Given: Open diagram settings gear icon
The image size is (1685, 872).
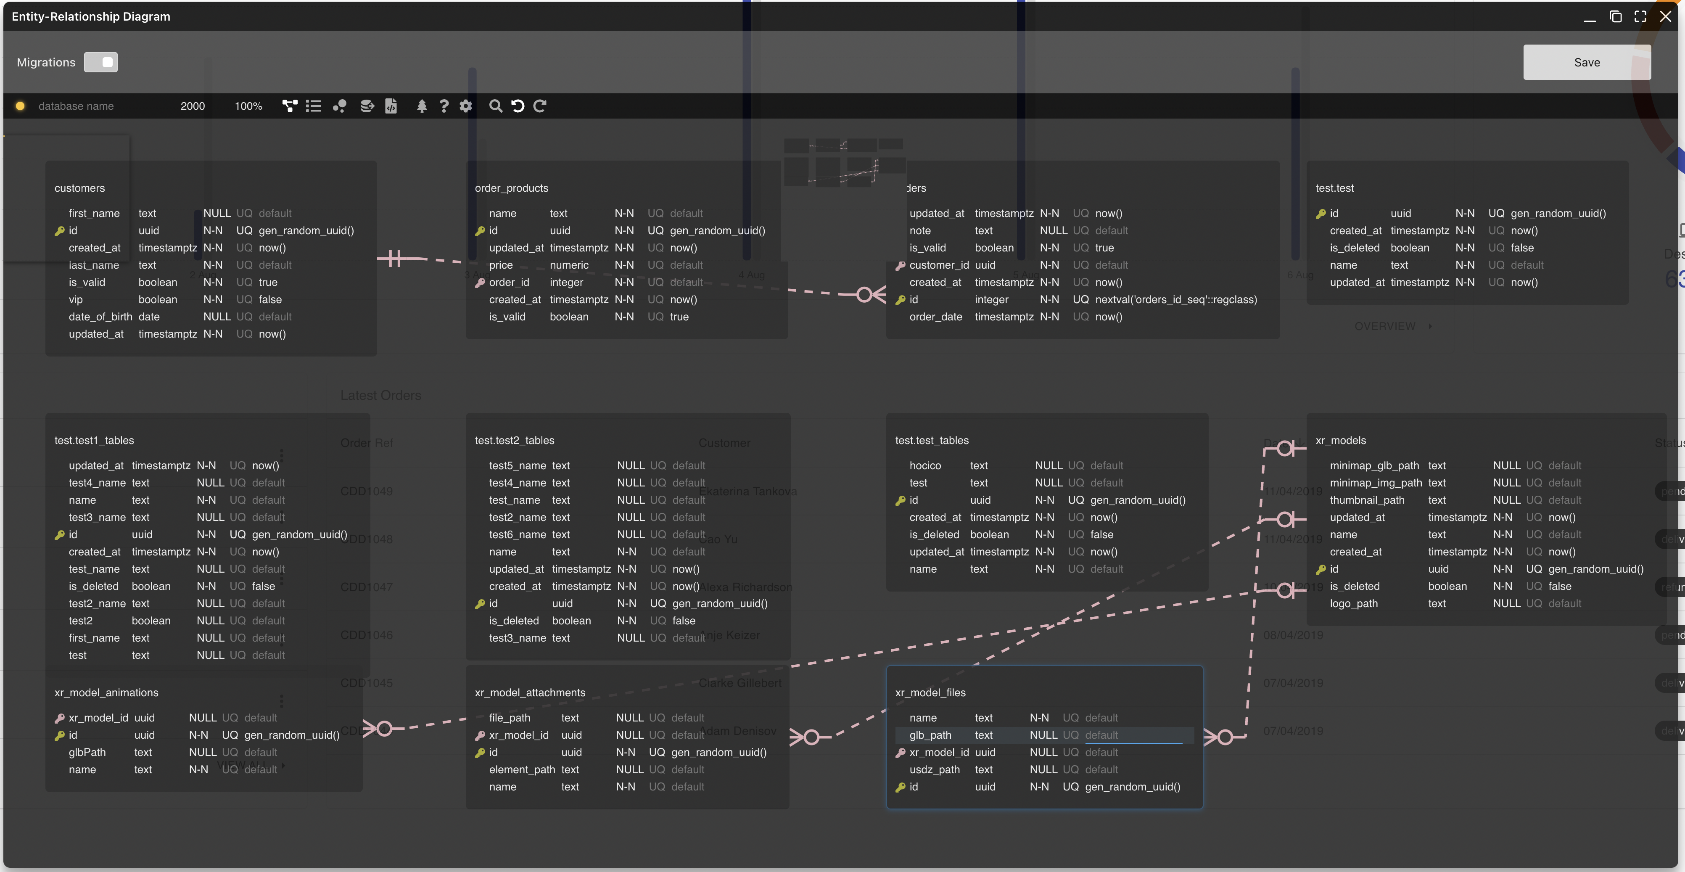Looking at the screenshot, I should click(466, 106).
